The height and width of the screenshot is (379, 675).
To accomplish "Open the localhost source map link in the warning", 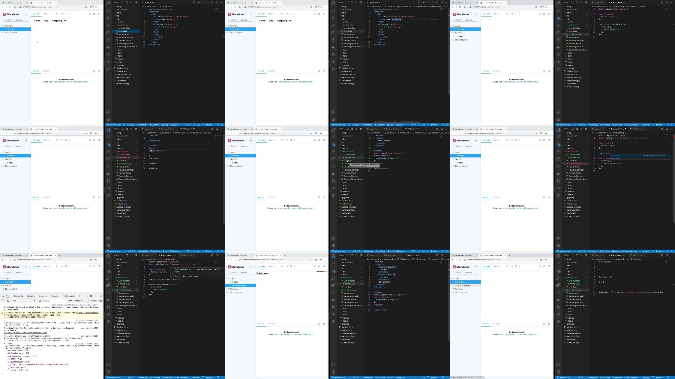I will [87, 313].
